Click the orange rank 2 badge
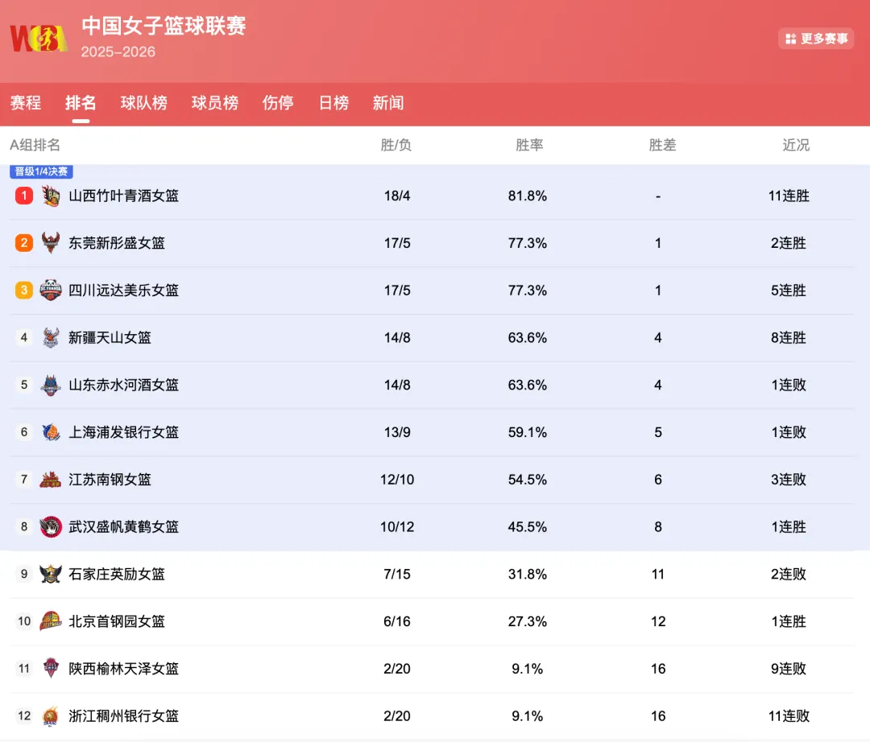Screen dimensions: 870x742 tap(24, 243)
